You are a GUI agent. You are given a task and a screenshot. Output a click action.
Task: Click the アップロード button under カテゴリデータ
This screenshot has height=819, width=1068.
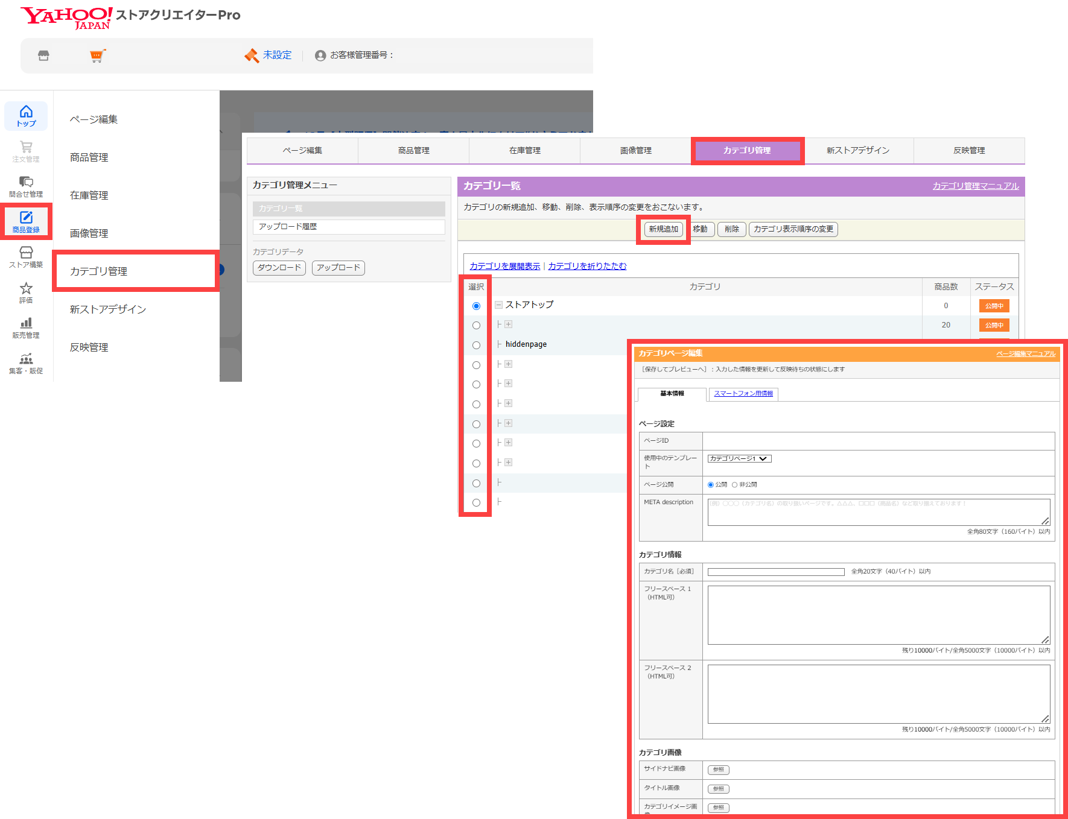point(339,268)
